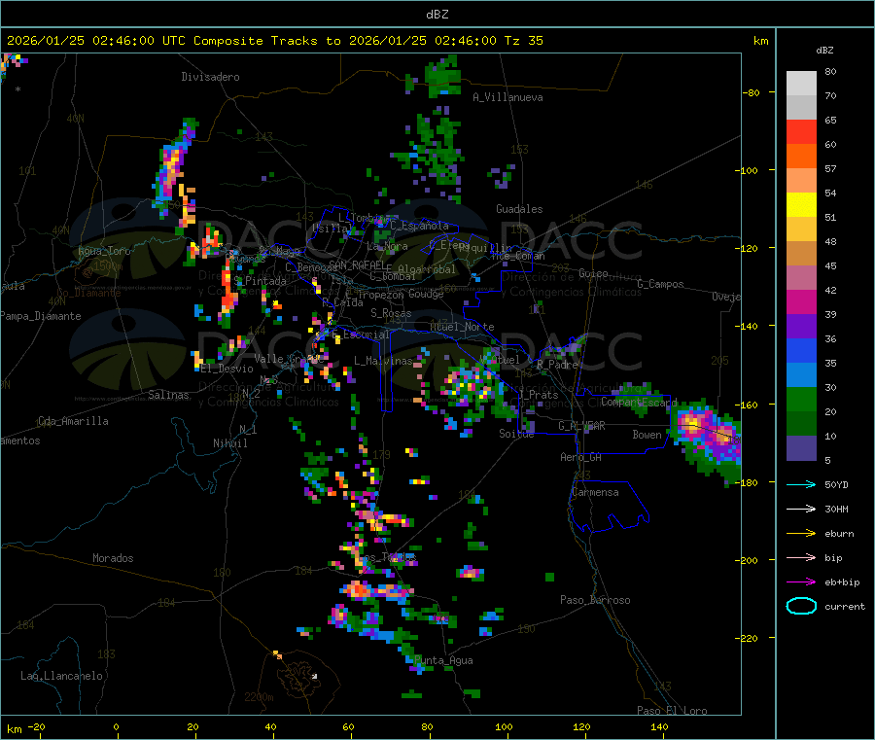The height and width of the screenshot is (740, 875).
Task: Click the 'Paso_Barroso' map label
Action: coord(595,600)
